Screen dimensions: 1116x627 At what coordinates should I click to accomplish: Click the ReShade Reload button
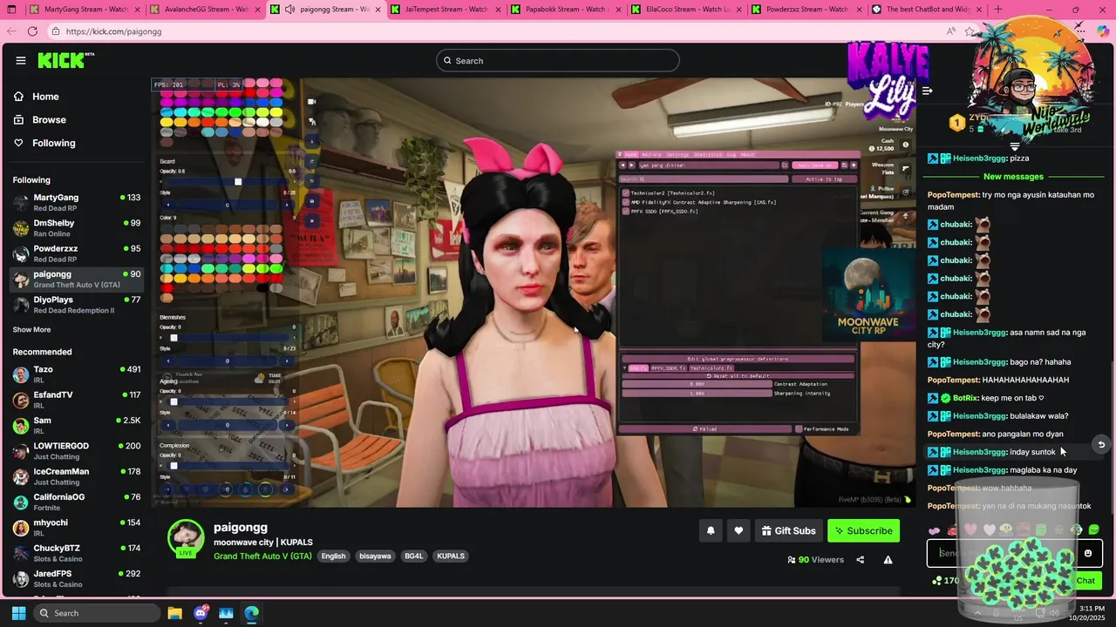click(704, 428)
